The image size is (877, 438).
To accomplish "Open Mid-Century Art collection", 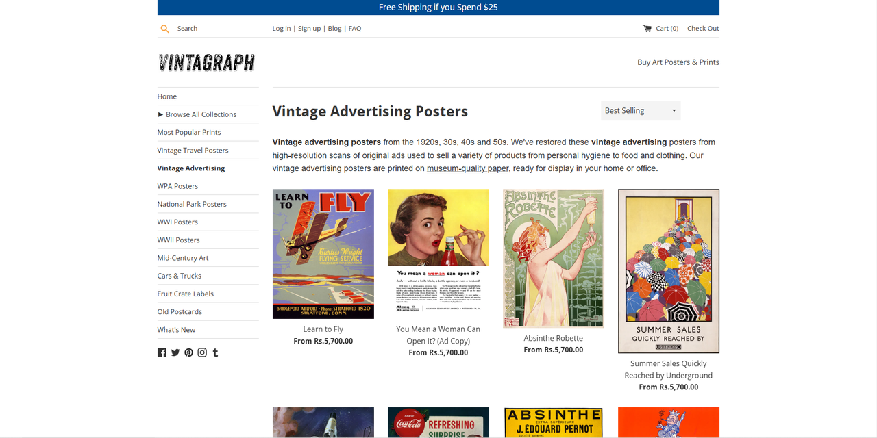I will point(183,258).
